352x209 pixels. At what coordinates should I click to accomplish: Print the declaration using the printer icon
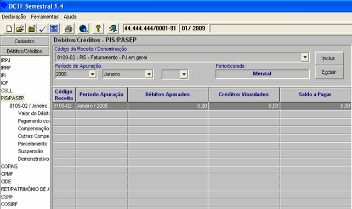click(x=69, y=28)
